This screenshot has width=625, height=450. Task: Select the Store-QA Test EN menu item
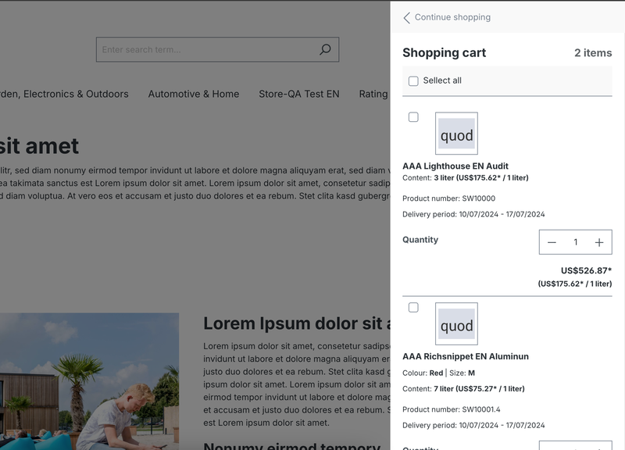click(299, 94)
